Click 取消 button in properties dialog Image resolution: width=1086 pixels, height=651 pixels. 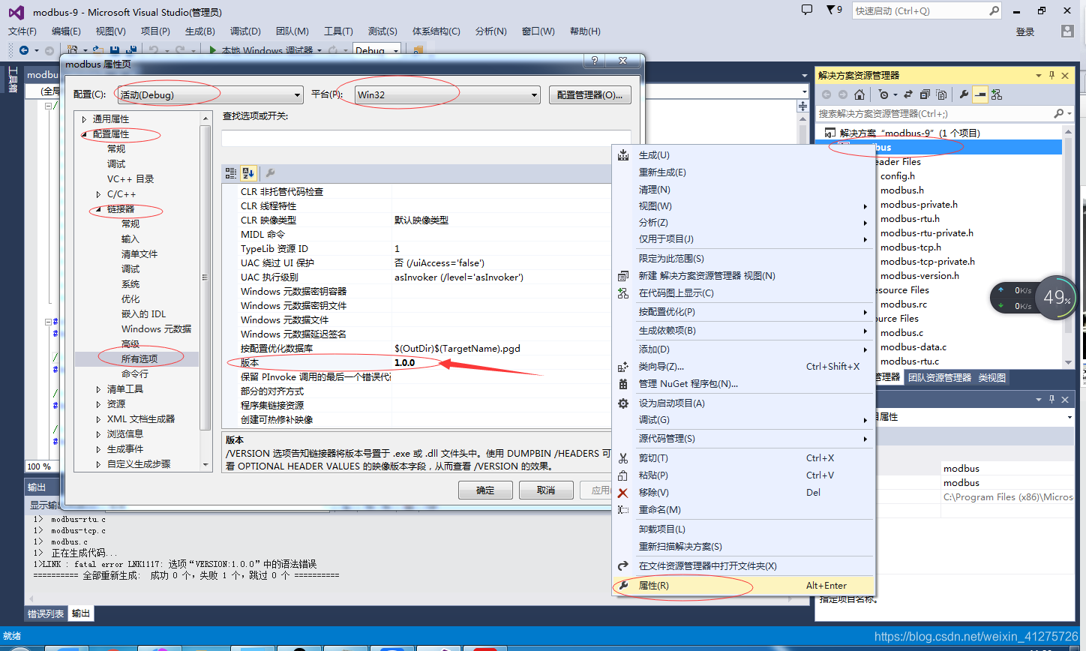547,490
